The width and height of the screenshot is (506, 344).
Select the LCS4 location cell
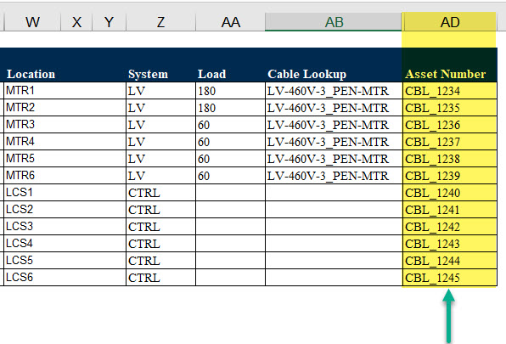[65, 243]
